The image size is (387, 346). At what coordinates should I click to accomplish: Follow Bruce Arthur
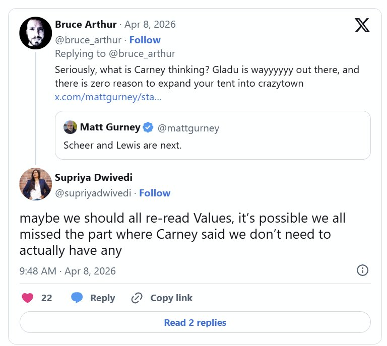tap(145, 40)
